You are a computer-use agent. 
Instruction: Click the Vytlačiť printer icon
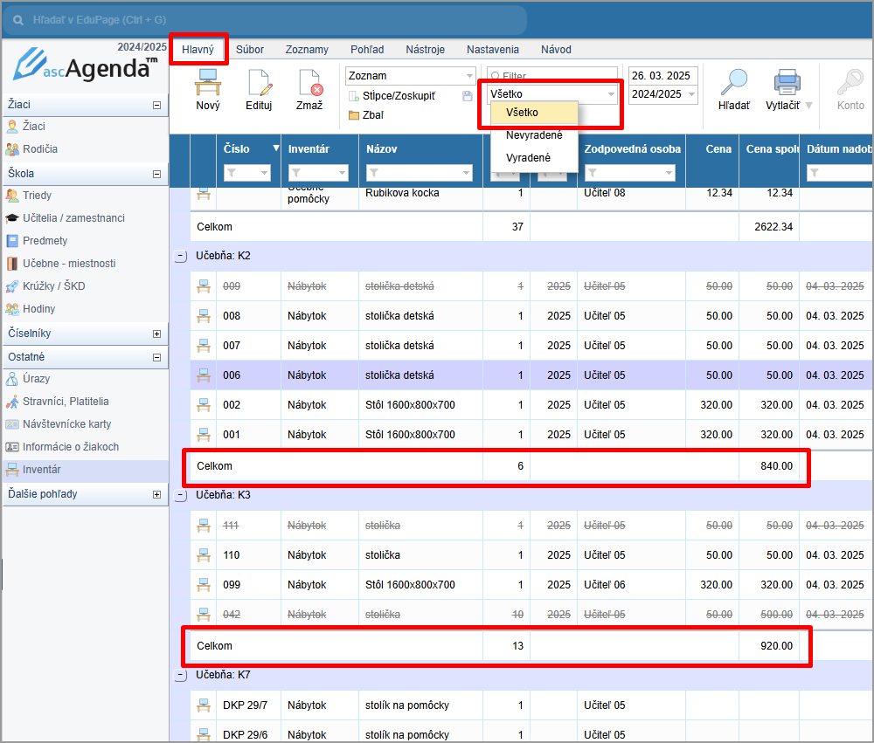pyautogui.click(x=787, y=82)
